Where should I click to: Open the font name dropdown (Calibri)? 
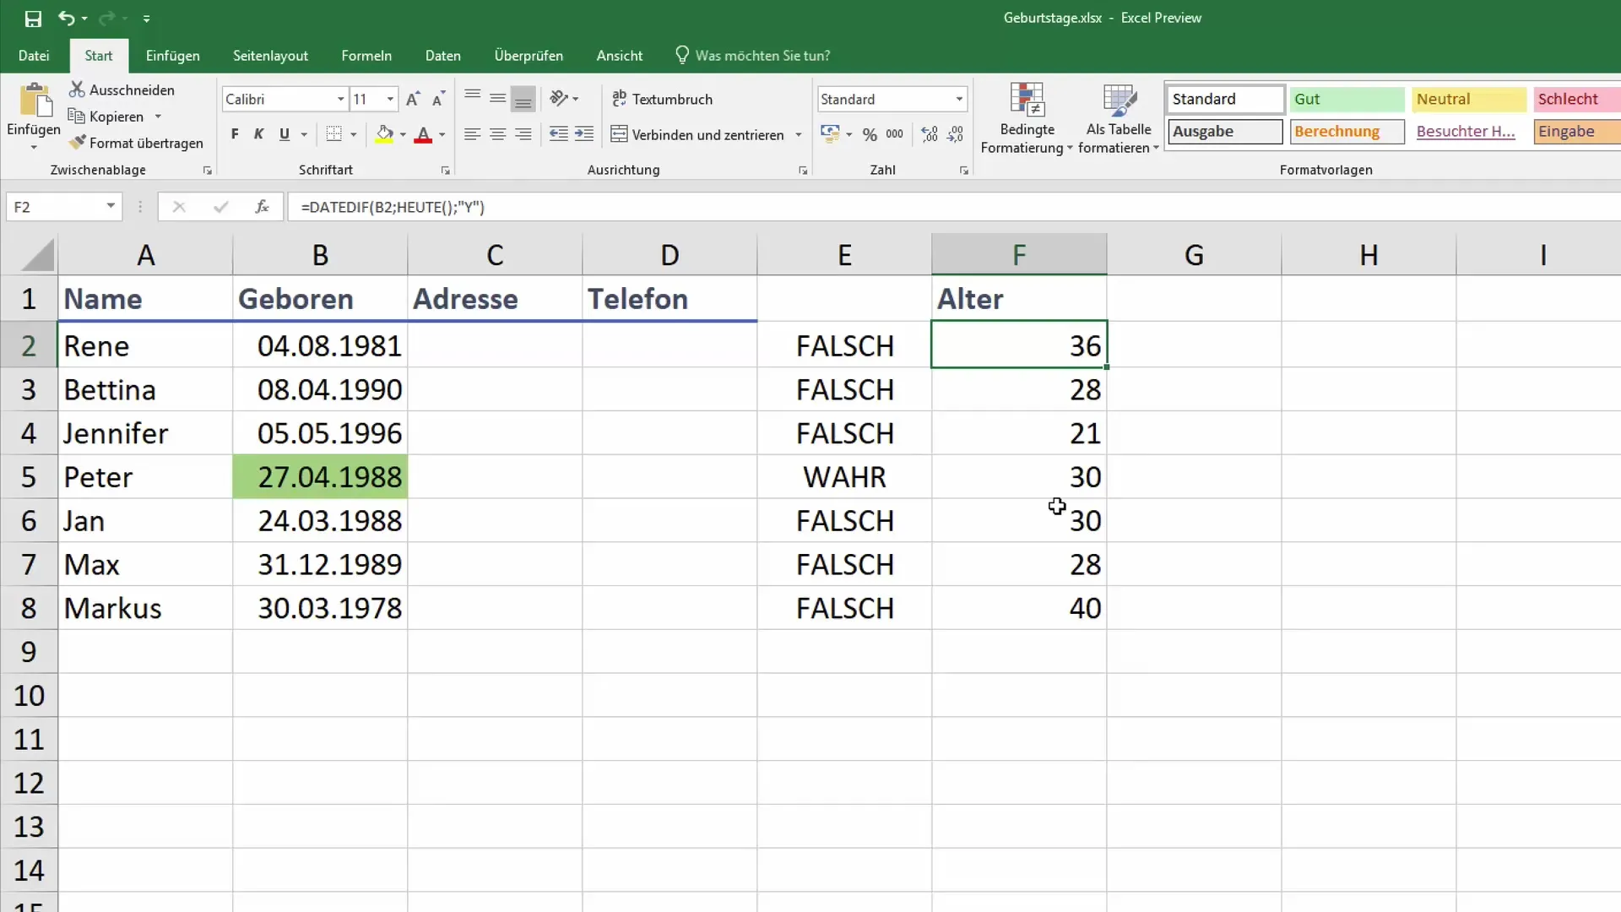(x=341, y=99)
